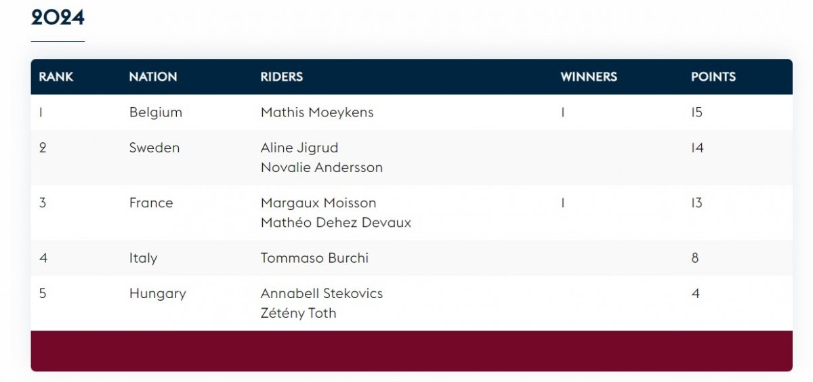
Task: Click the Sweden nation cell
Action: coord(154,148)
